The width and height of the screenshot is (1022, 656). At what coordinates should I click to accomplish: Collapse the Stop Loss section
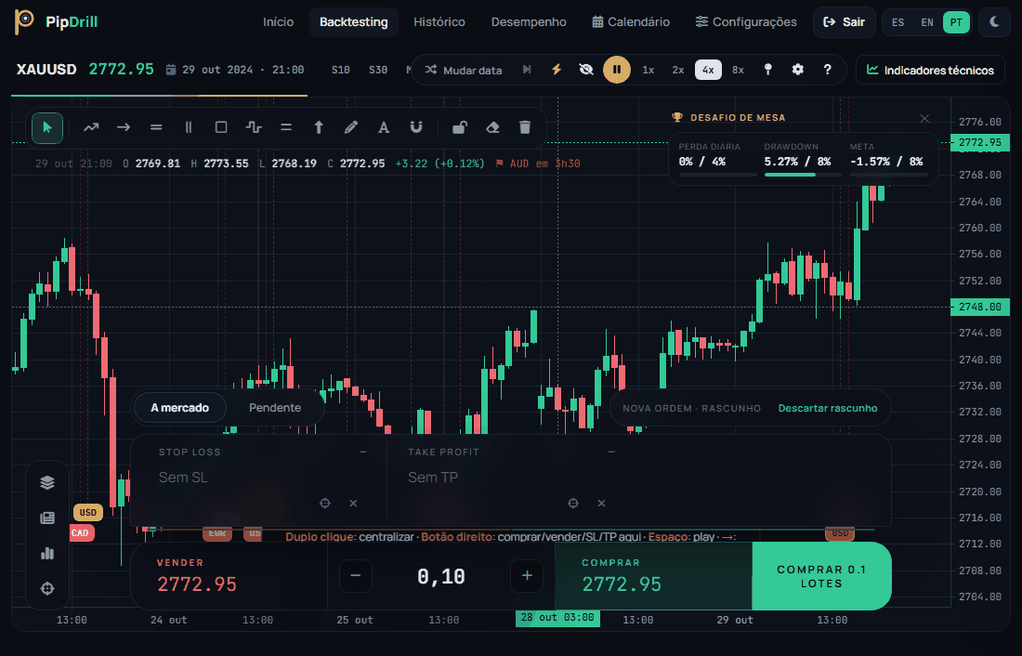pos(363,452)
